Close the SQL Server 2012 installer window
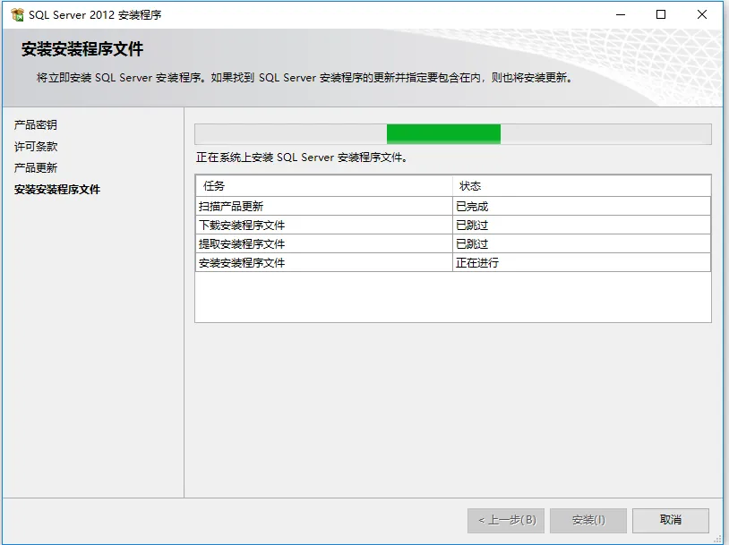The width and height of the screenshot is (729, 545). click(x=702, y=14)
